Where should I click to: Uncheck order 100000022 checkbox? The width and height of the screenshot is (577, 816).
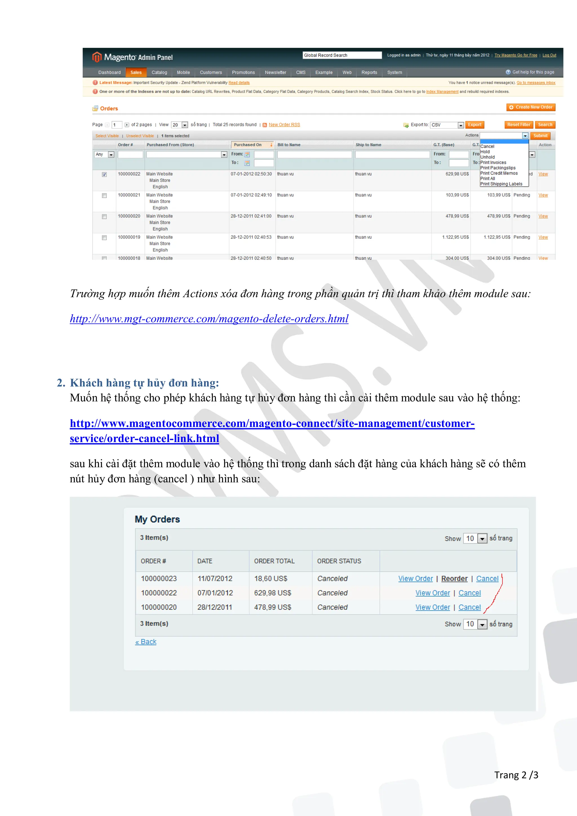(x=104, y=174)
